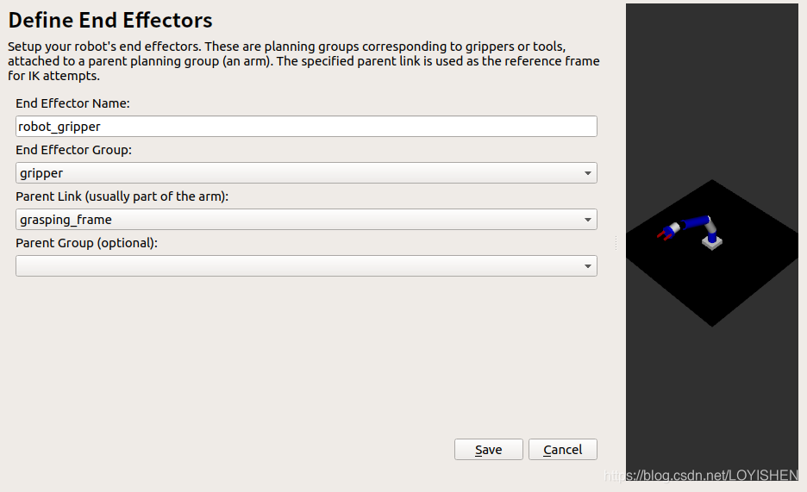Expand the Parent Link dropdown arrow
The width and height of the screenshot is (807, 492).
coord(588,220)
